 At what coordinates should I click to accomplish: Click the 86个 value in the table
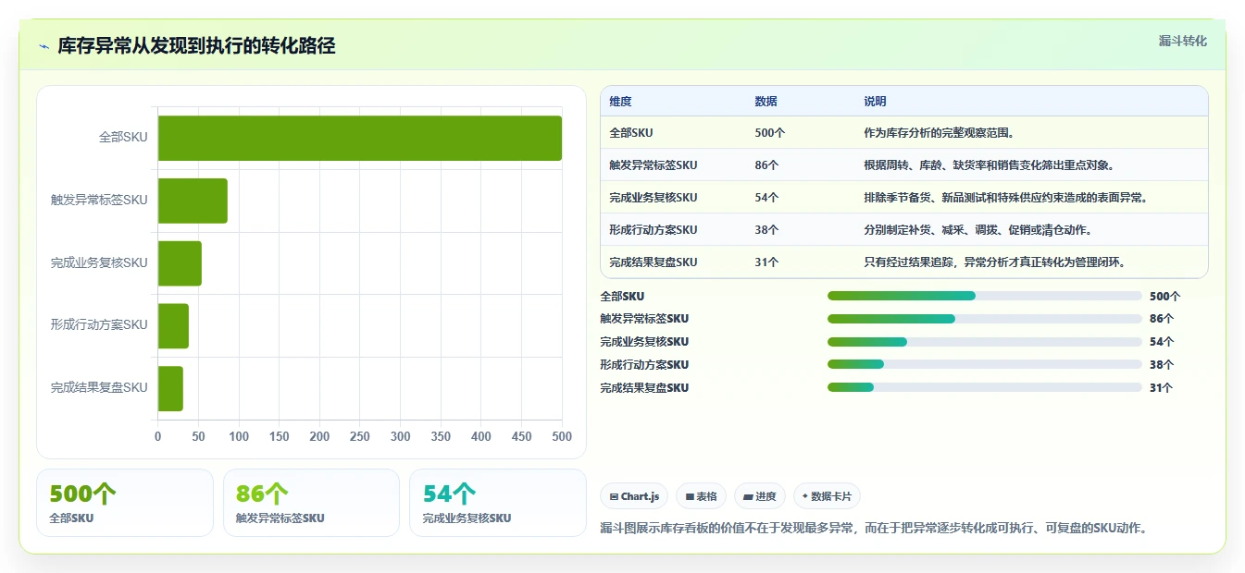766,165
